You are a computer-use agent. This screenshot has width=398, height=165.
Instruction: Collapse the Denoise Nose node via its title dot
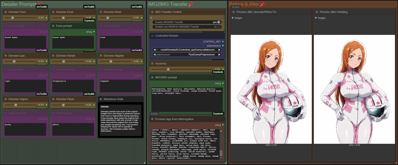tap(101, 12)
